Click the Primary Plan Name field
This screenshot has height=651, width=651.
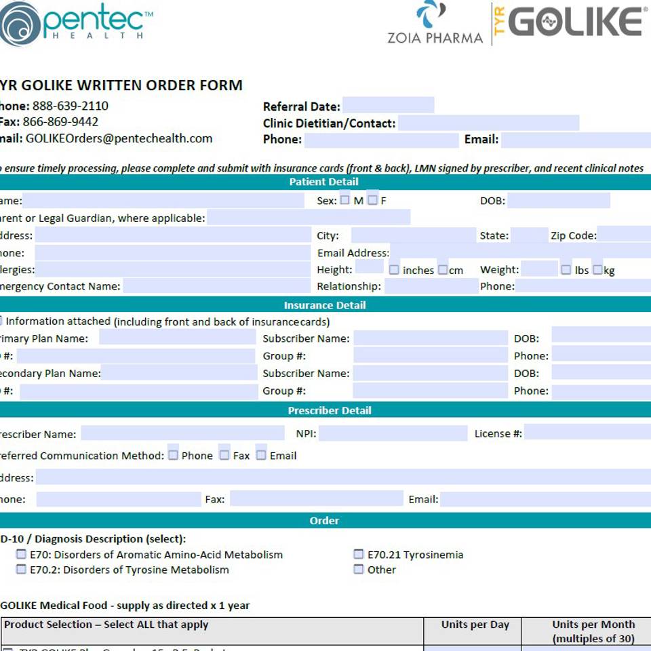click(177, 338)
